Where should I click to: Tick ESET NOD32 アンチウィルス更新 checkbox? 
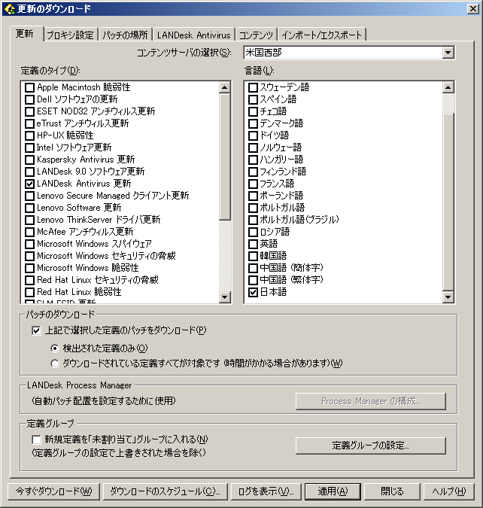point(29,111)
